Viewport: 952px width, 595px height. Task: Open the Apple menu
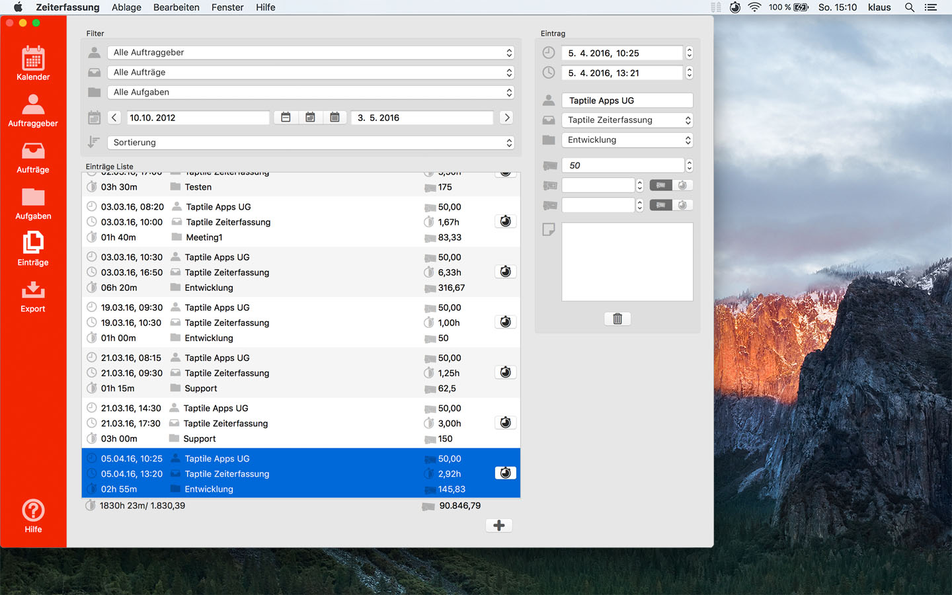pos(18,7)
